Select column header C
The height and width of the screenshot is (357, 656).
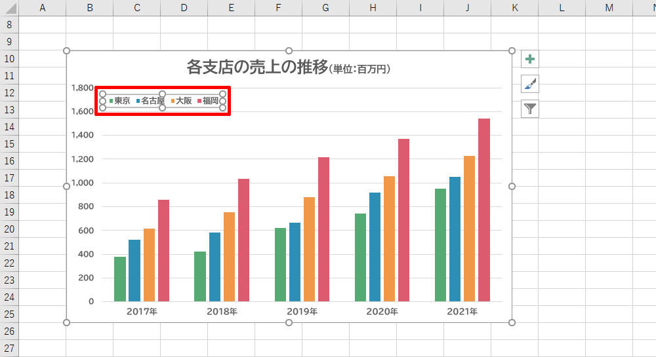point(137,8)
